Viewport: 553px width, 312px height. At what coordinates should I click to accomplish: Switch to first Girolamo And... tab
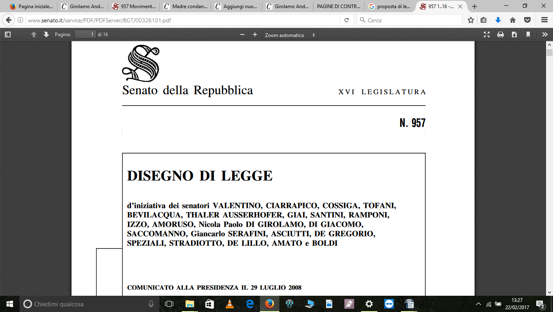[x=83, y=6]
